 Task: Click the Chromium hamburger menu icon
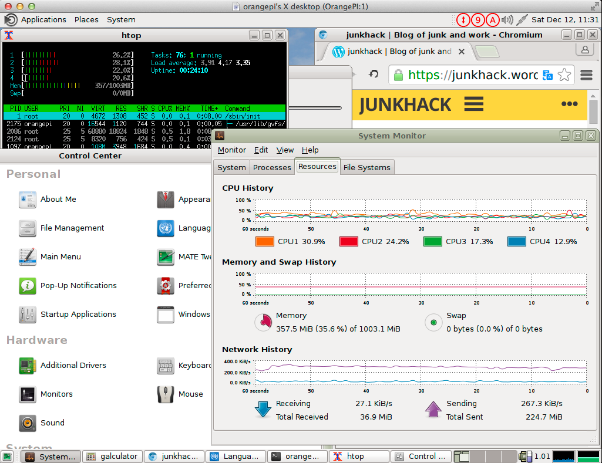pos(586,75)
